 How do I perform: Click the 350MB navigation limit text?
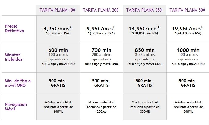144,111
